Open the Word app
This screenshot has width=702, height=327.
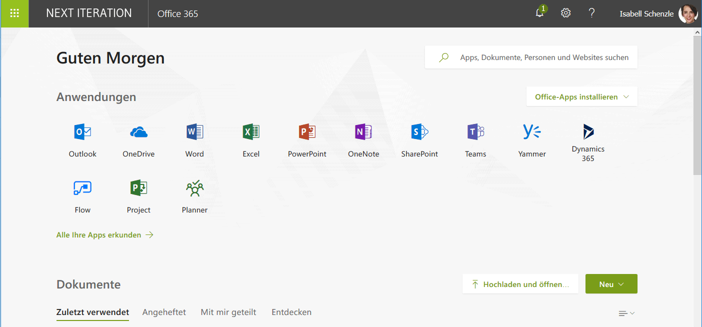click(194, 140)
